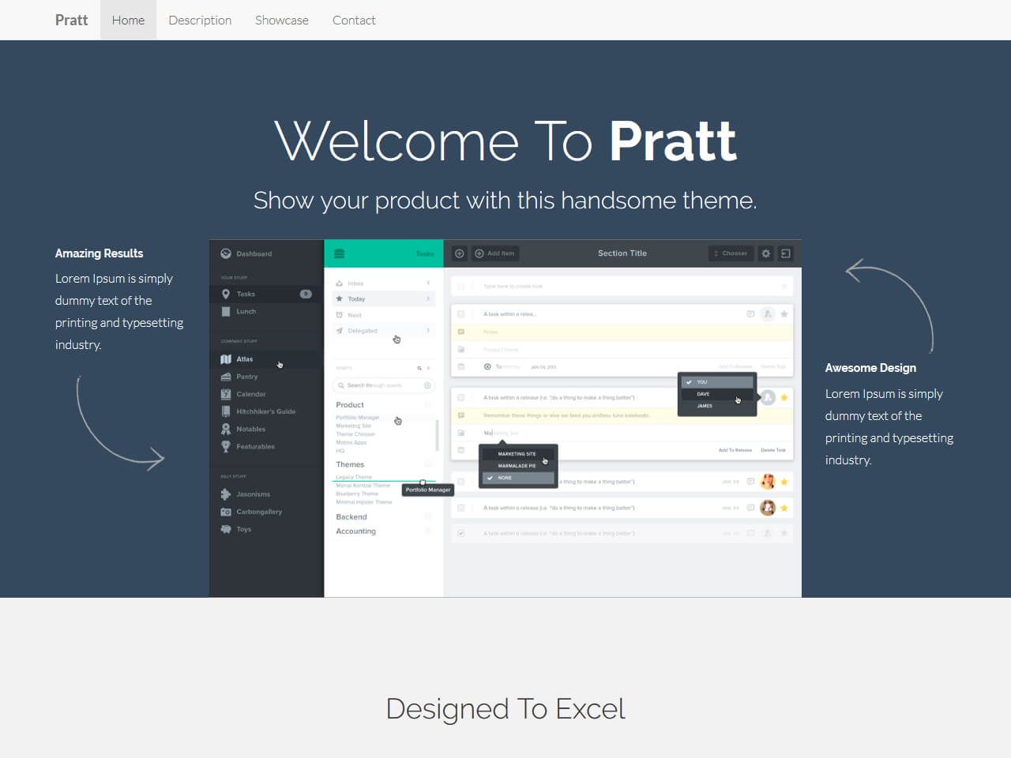Click the unread count badge beside Tasks in preview sidebar

pyautogui.click(x=306, y=294)
